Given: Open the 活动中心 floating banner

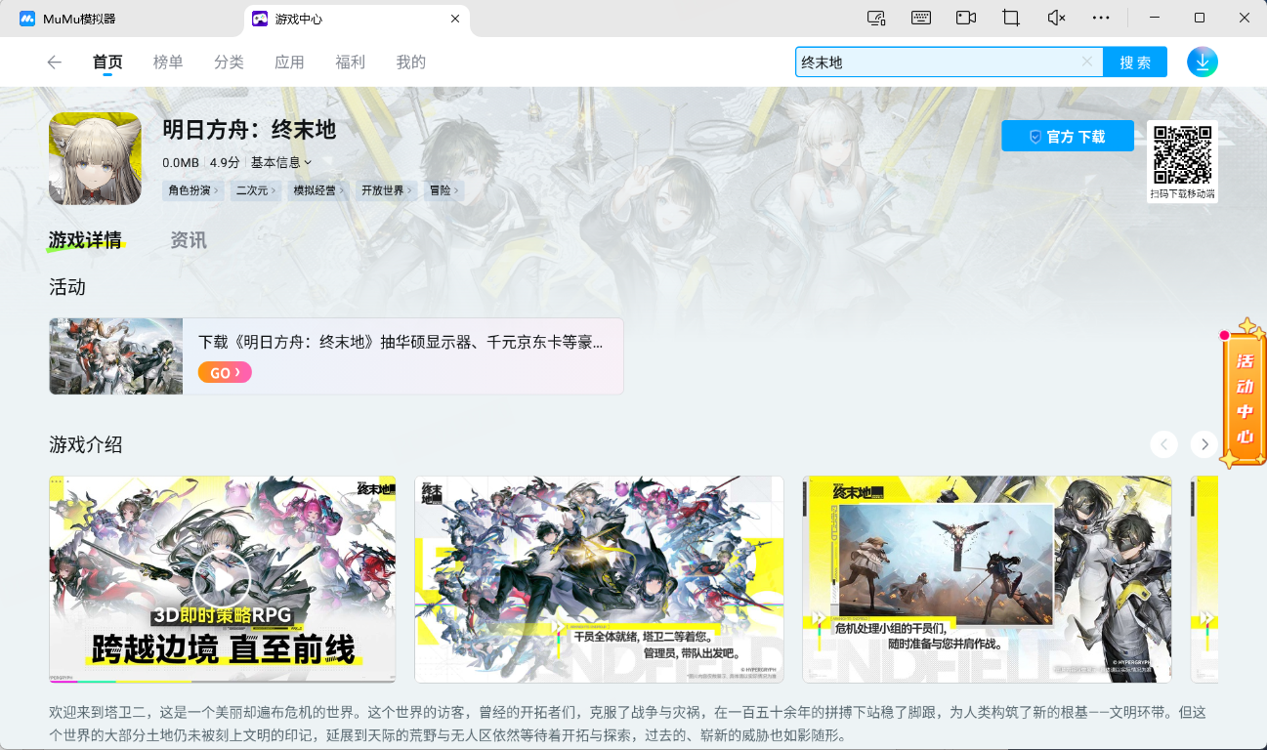Looking at the screenshot, I should point(1244,398).
